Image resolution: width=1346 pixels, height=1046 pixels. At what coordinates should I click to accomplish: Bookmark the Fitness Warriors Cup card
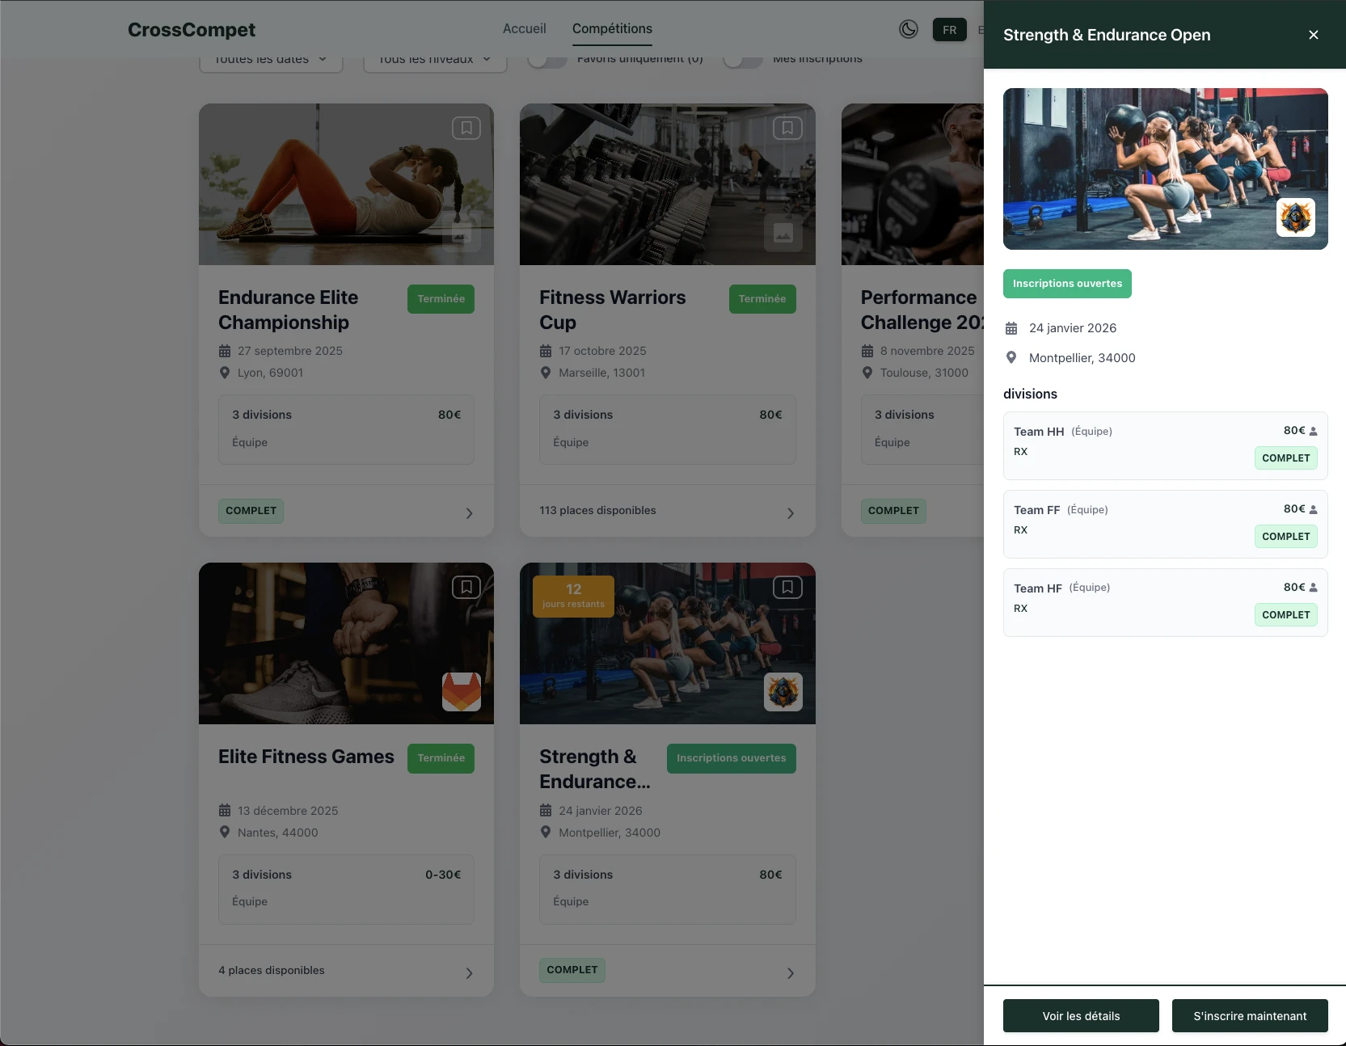pos(787,128)
